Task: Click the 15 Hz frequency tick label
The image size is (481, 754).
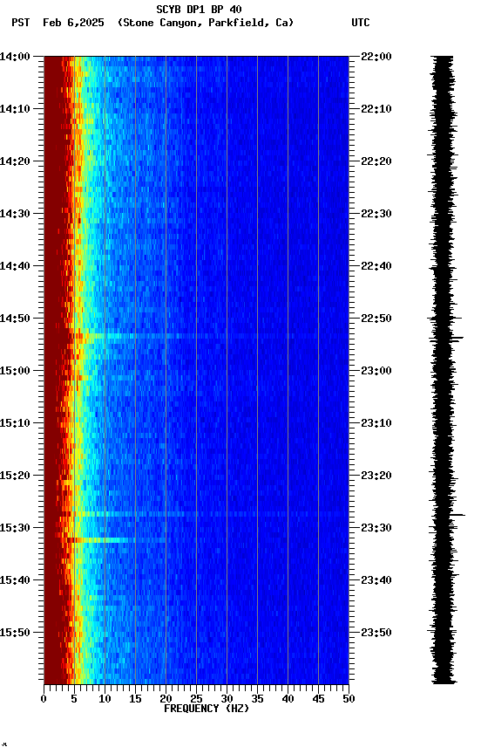Action: 135,699
